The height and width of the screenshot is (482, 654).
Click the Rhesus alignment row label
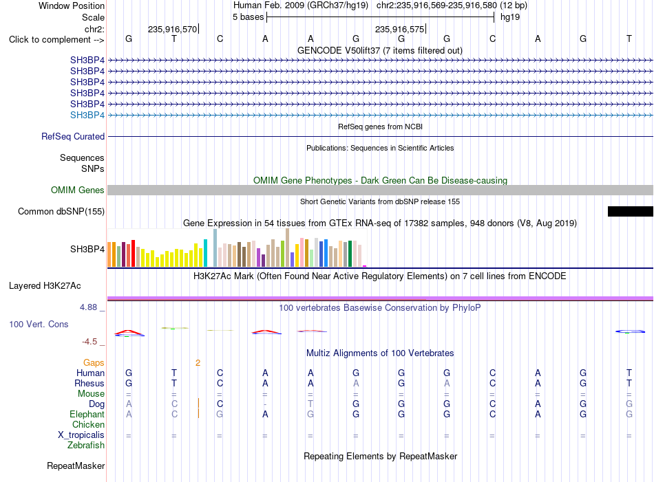pos(89,383)
